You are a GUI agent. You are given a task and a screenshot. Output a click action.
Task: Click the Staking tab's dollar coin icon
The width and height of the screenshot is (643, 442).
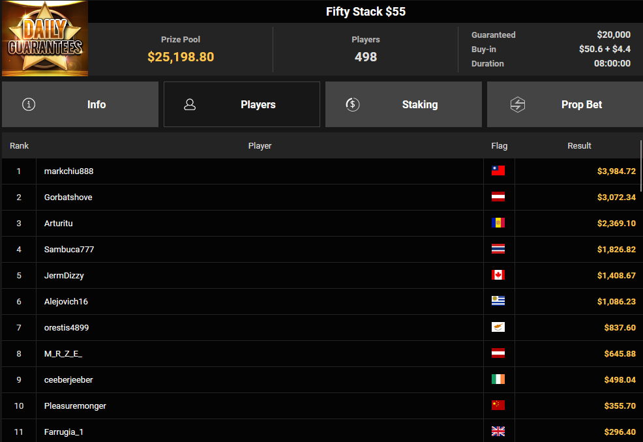pyautogui.click(x=353, y=104)
